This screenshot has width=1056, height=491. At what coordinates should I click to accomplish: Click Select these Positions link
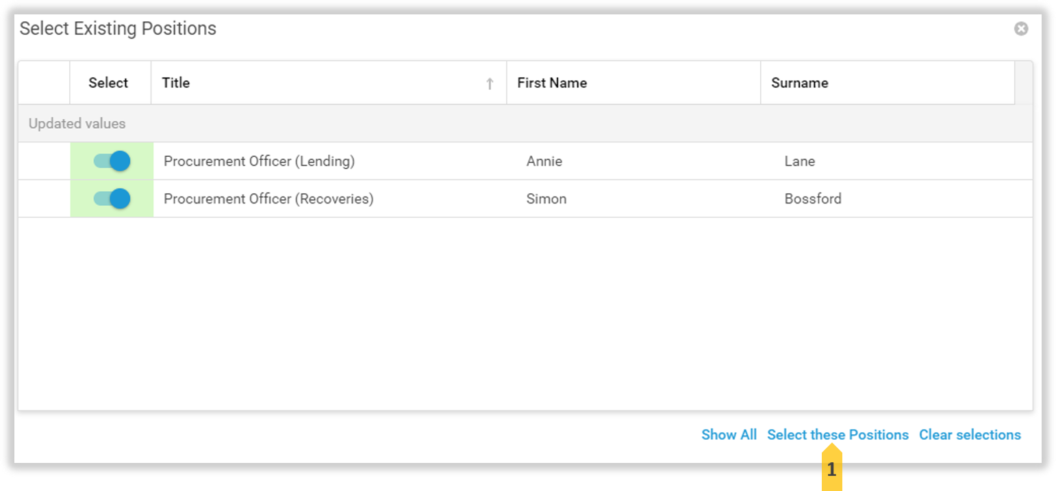[838, 435]
